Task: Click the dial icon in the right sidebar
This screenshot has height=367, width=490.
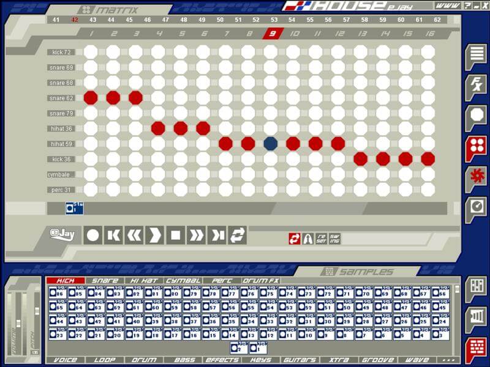Action: (475, 207)
